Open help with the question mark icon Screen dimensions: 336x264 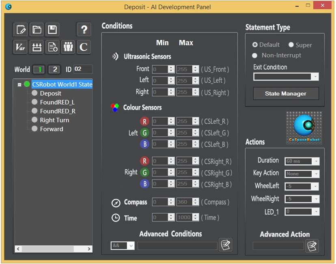[x=84, y=30]
